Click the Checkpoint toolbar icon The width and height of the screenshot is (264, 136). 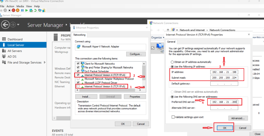click(x=31, y=10)
